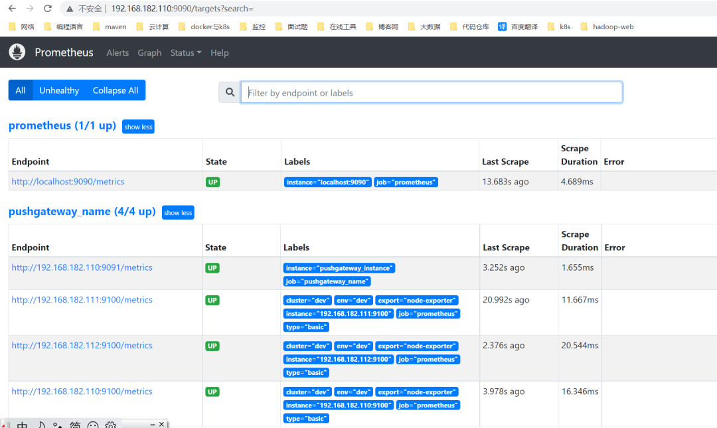
Task: Open the 192.168.182.112:9100/metrics endpoint link
Action: (x=82, y=346)
